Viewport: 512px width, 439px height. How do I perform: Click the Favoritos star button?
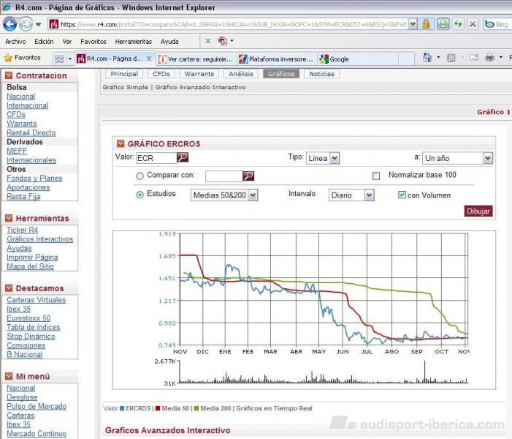click(22, 58)
